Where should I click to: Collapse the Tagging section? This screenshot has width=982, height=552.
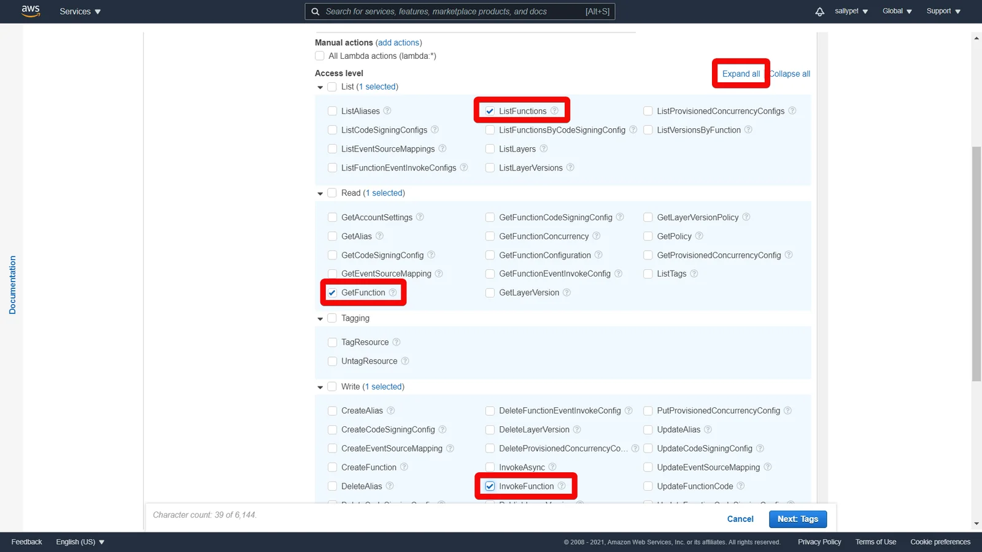pyautogui.click(x=320, y=319)
